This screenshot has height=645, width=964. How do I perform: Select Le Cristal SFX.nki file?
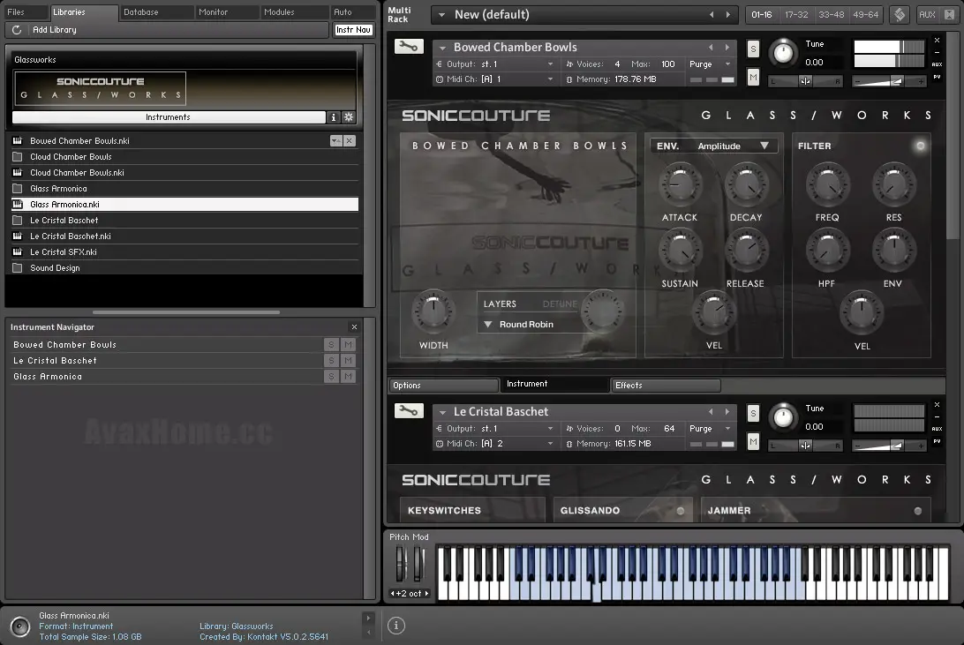[x=185, y=251]
